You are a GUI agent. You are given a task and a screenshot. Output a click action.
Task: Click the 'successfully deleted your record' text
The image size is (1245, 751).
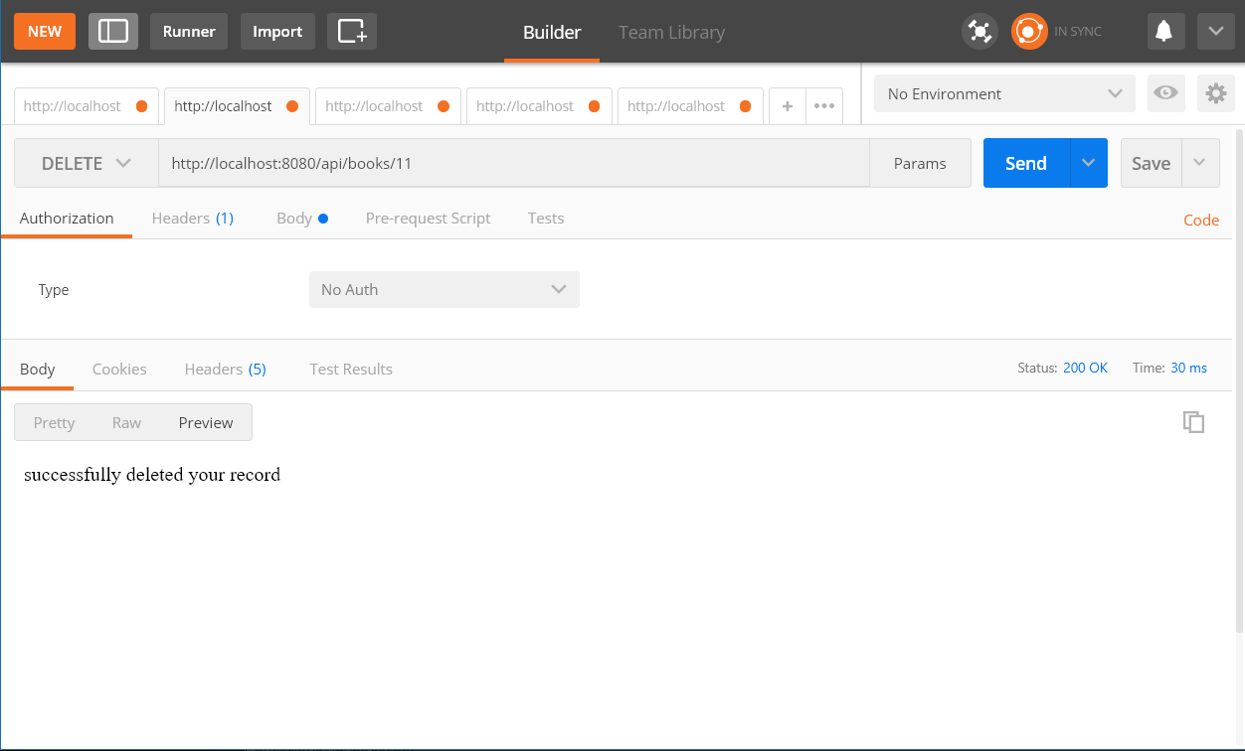coord(152,475)
